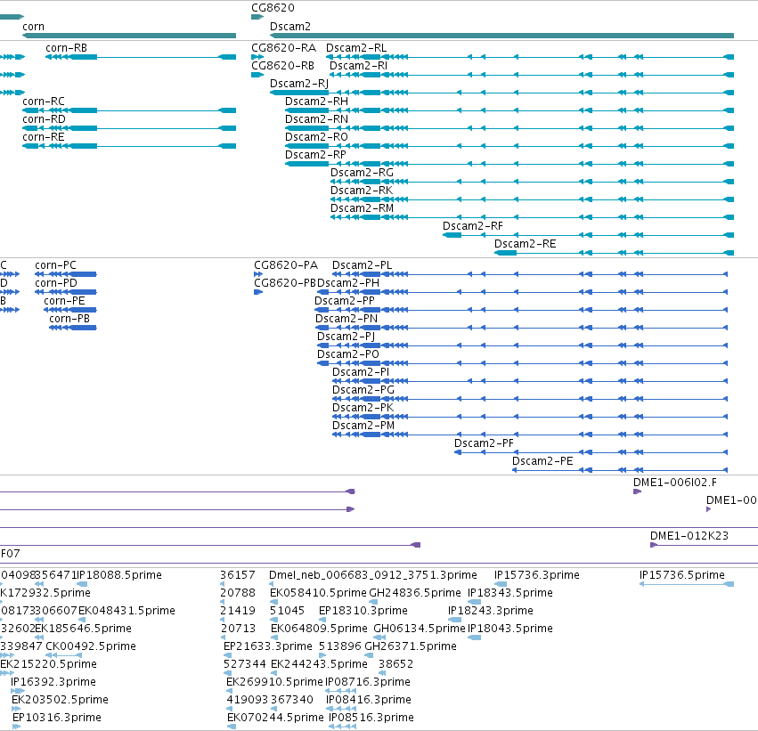758x731 pixels.
Task: Click the IP18243.3prime EST label
Action: [x=491, y=611]
